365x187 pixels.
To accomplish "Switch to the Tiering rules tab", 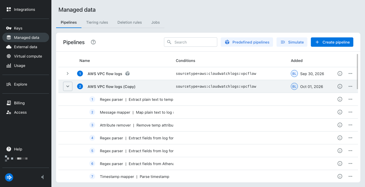I will point(97,22).
